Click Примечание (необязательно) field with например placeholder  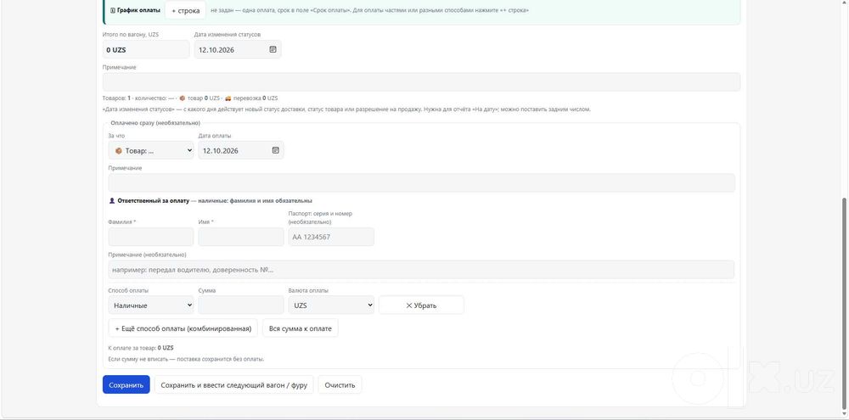(x=421, y=270)
